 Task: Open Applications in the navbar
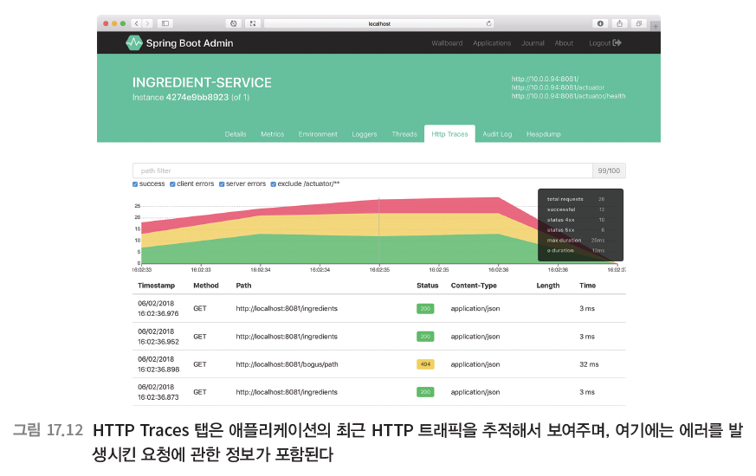[x=492, y=43]
